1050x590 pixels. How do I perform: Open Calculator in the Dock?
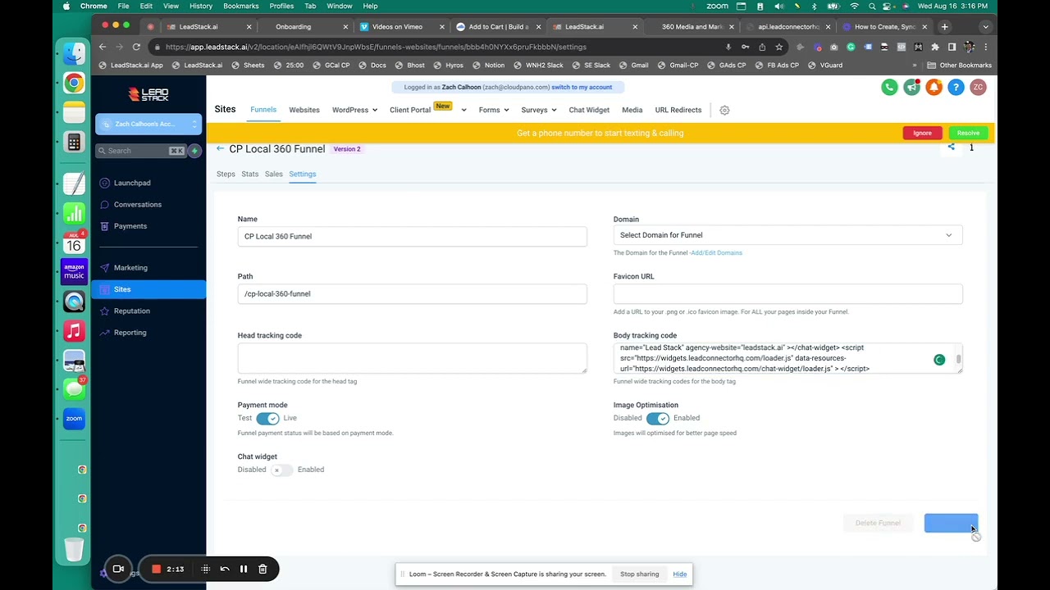(x=74, y=142)
